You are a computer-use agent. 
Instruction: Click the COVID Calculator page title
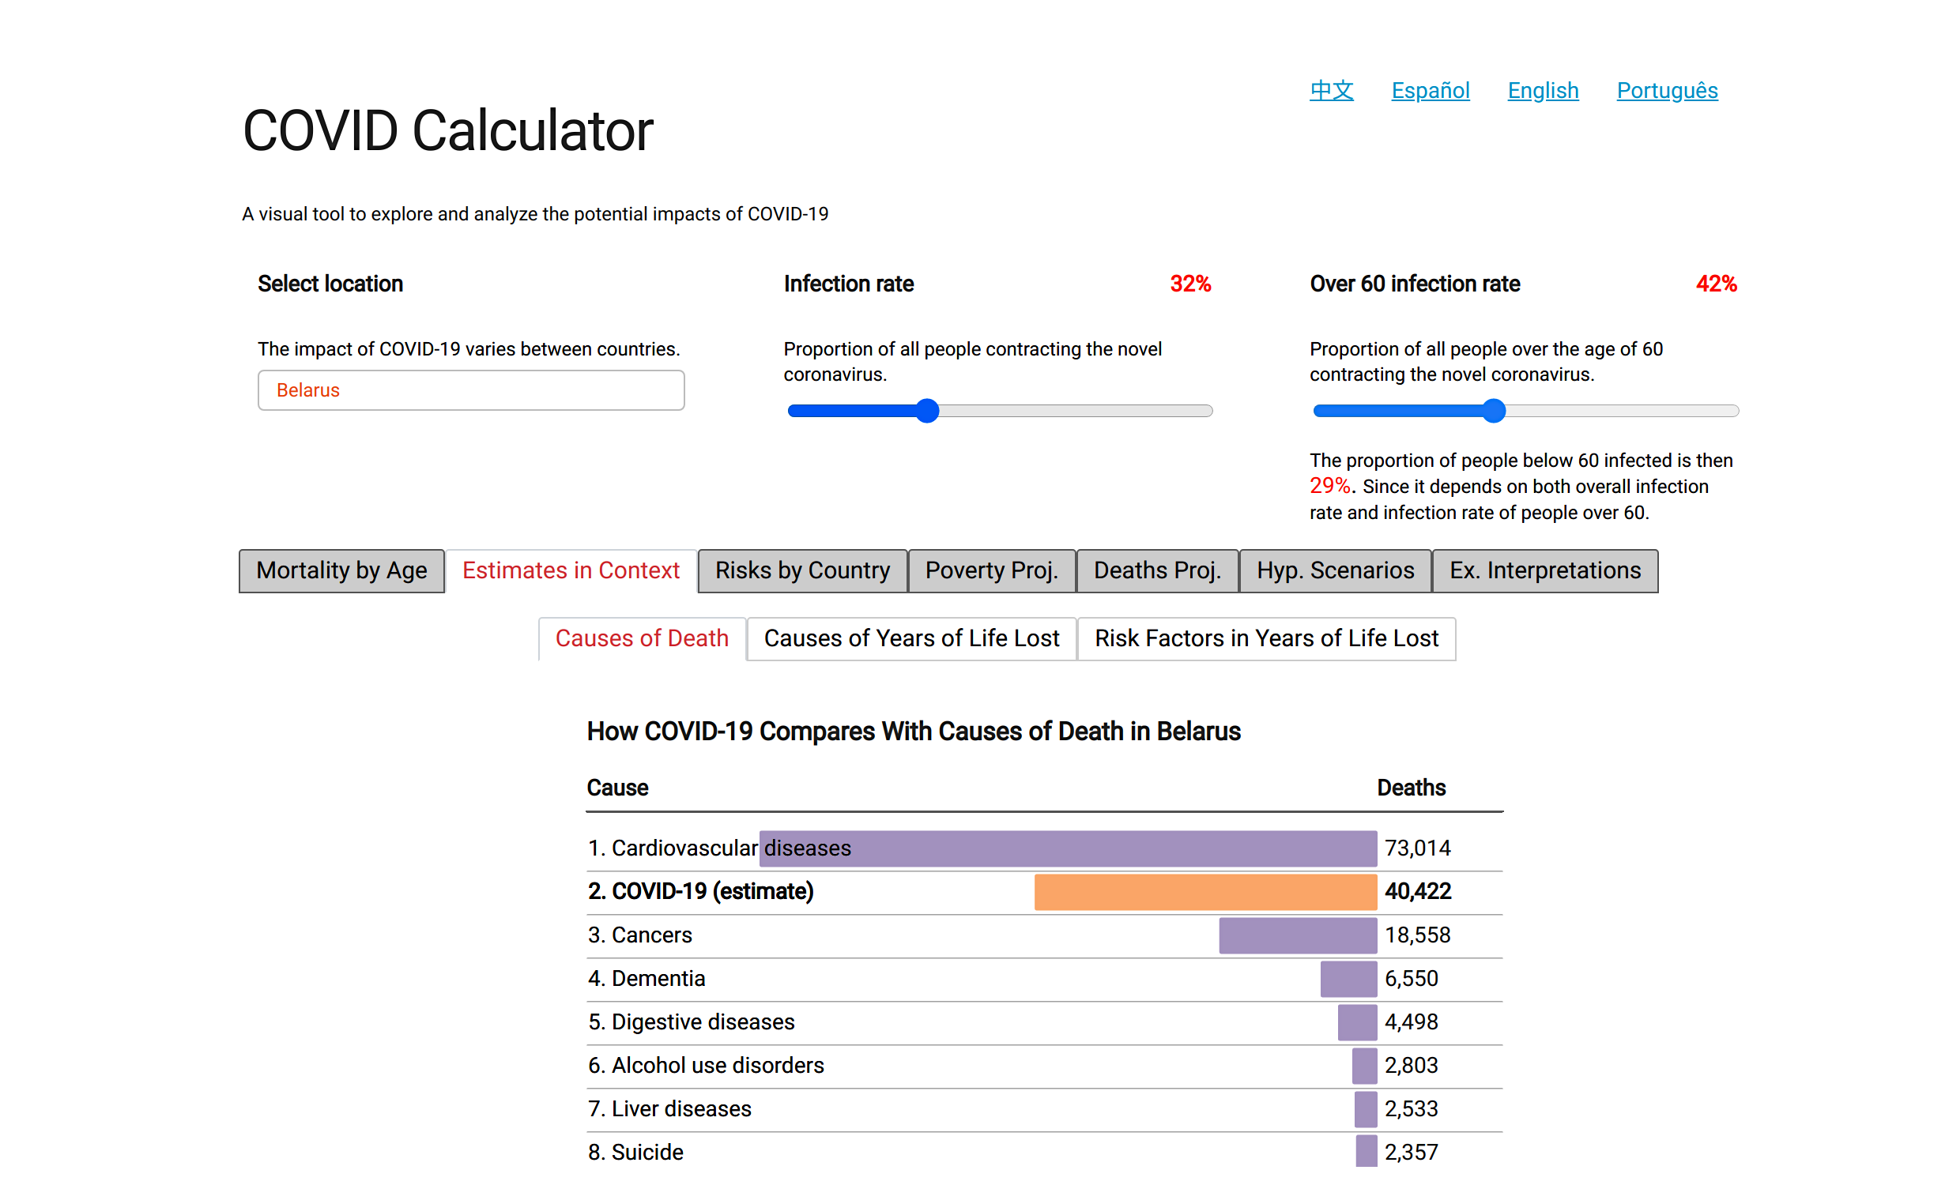pyautogui.click(x=447, y=129)
